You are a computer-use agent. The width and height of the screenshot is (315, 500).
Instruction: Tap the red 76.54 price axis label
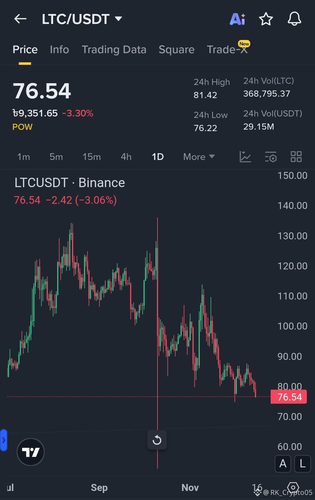click(289, 397)
